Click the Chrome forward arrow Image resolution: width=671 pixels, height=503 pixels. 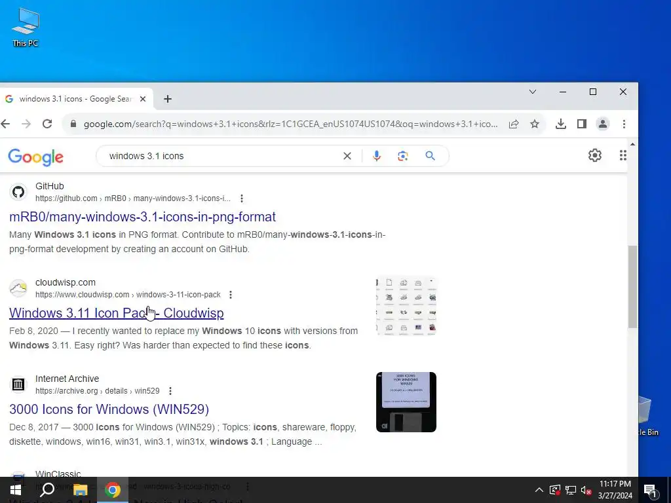tap(26, 124)
